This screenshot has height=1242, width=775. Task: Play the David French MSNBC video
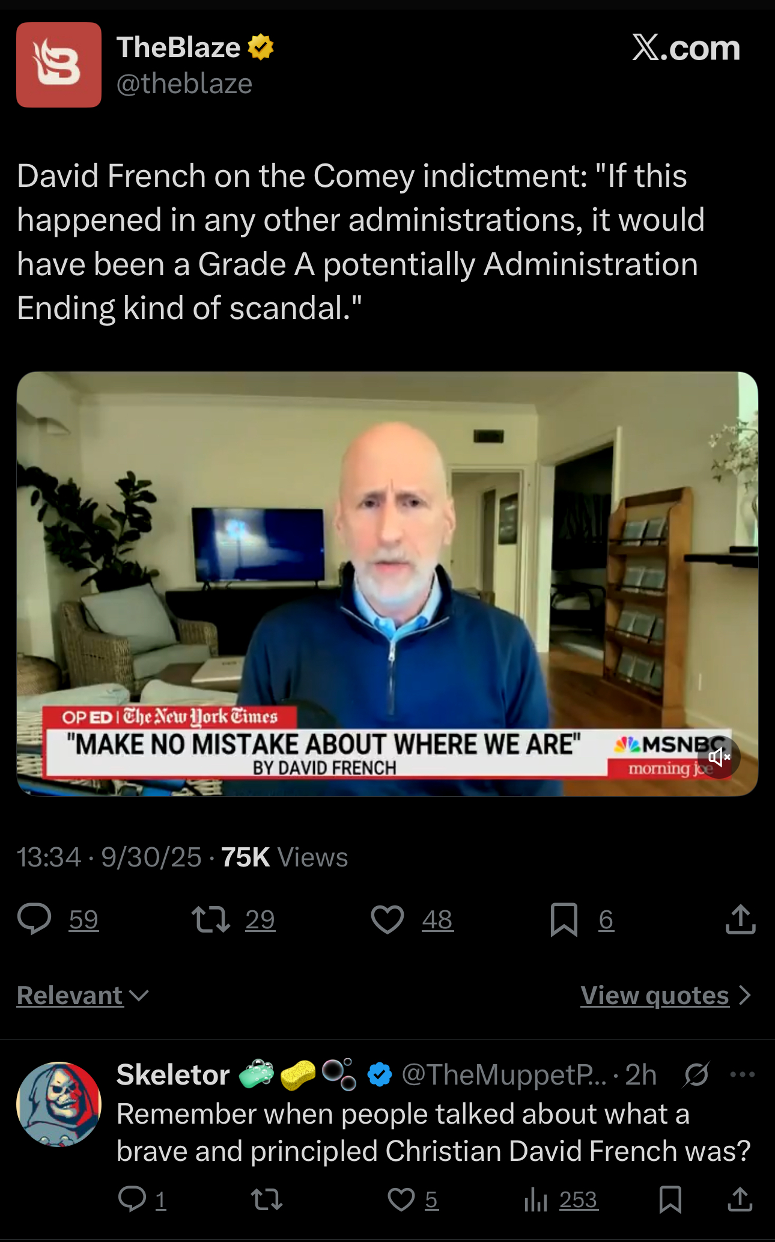pyautogui.click(x=387, y=584)
